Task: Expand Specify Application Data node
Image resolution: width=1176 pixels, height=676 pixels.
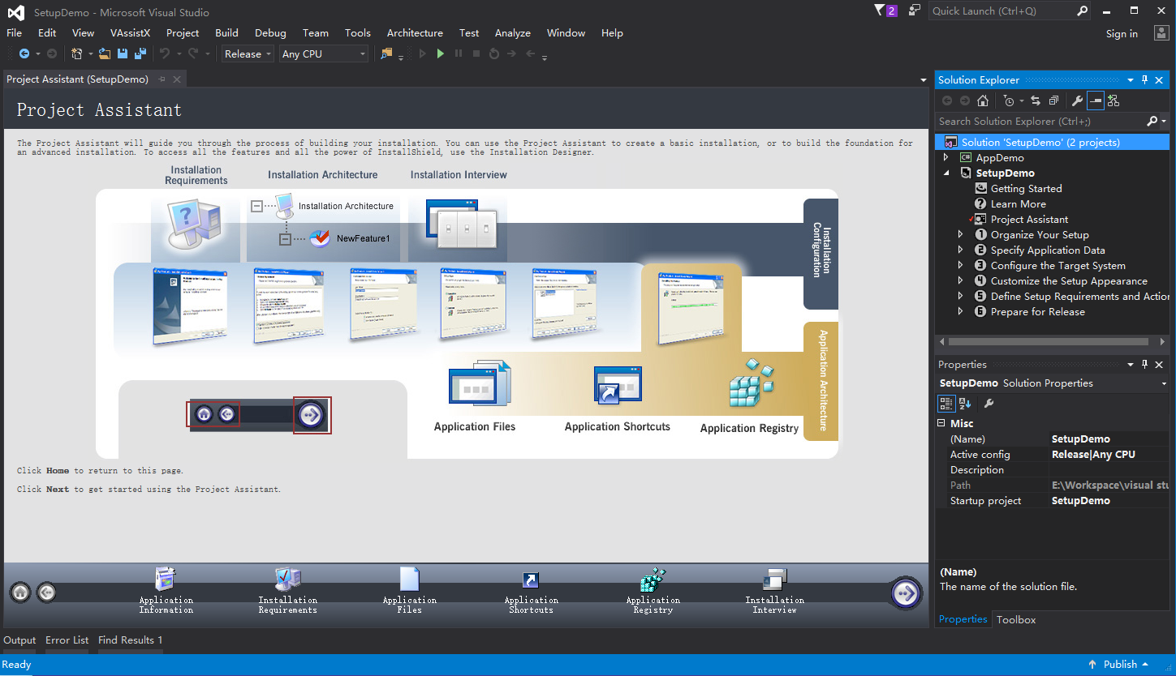Action: (960, 250)
